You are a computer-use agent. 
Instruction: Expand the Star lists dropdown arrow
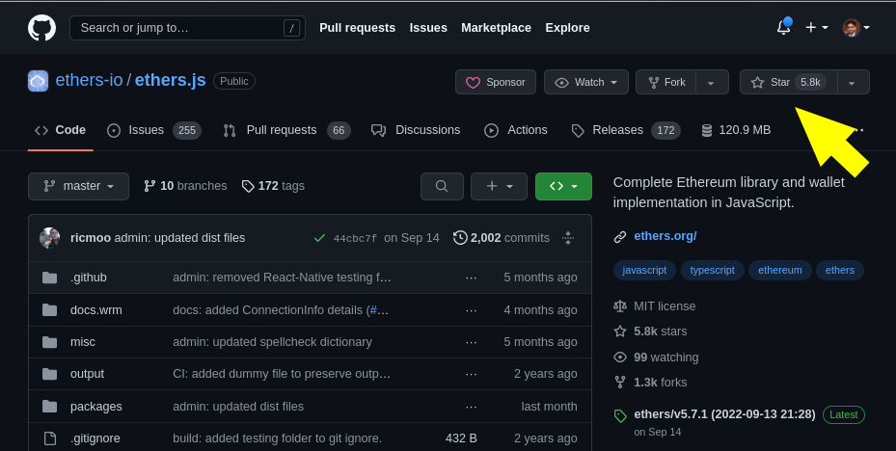click(854, 82)
